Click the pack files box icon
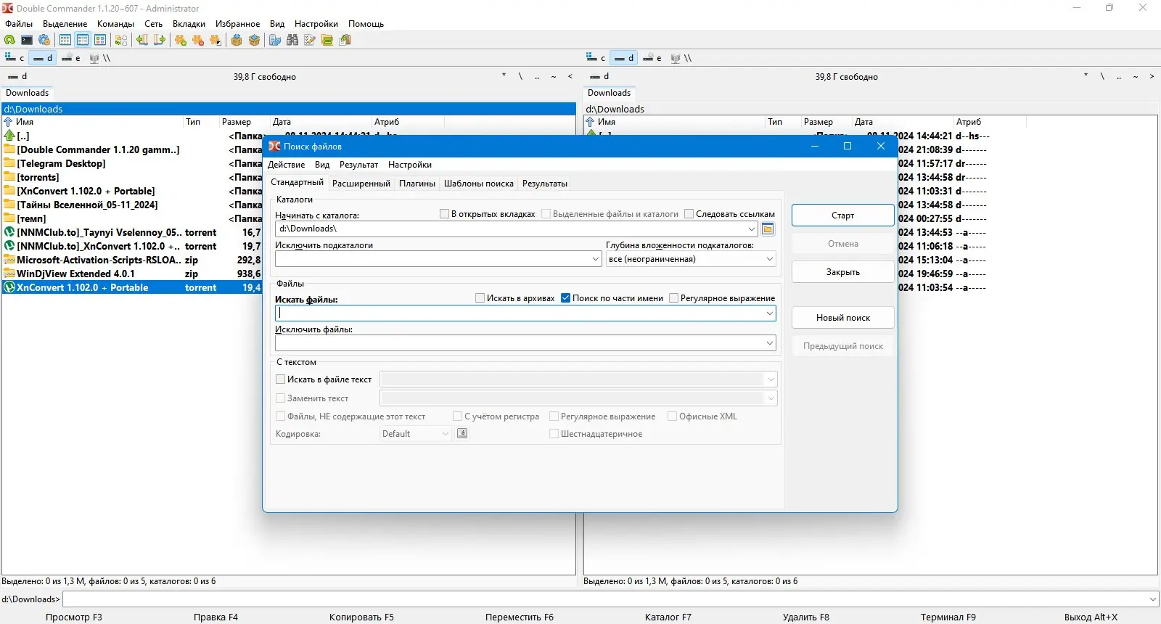The width and height of the screenshot is (1161, 624). (x=237, y=41)
